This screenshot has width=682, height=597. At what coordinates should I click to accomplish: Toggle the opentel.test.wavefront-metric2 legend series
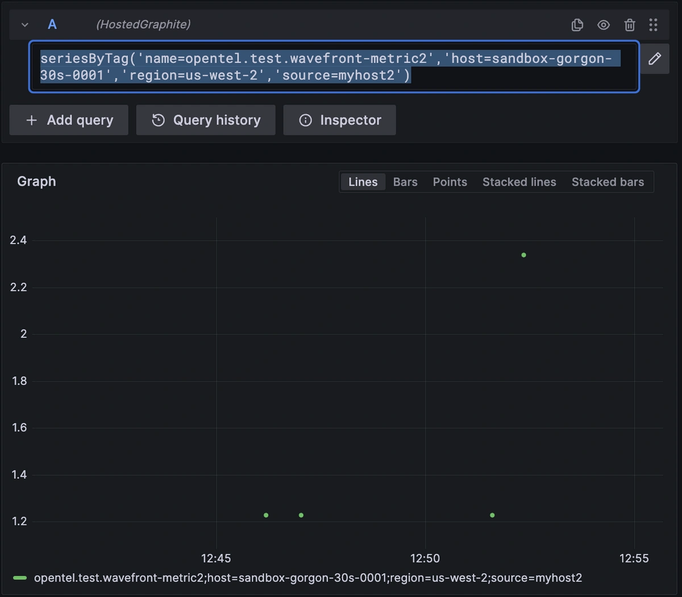coord(308,578)
